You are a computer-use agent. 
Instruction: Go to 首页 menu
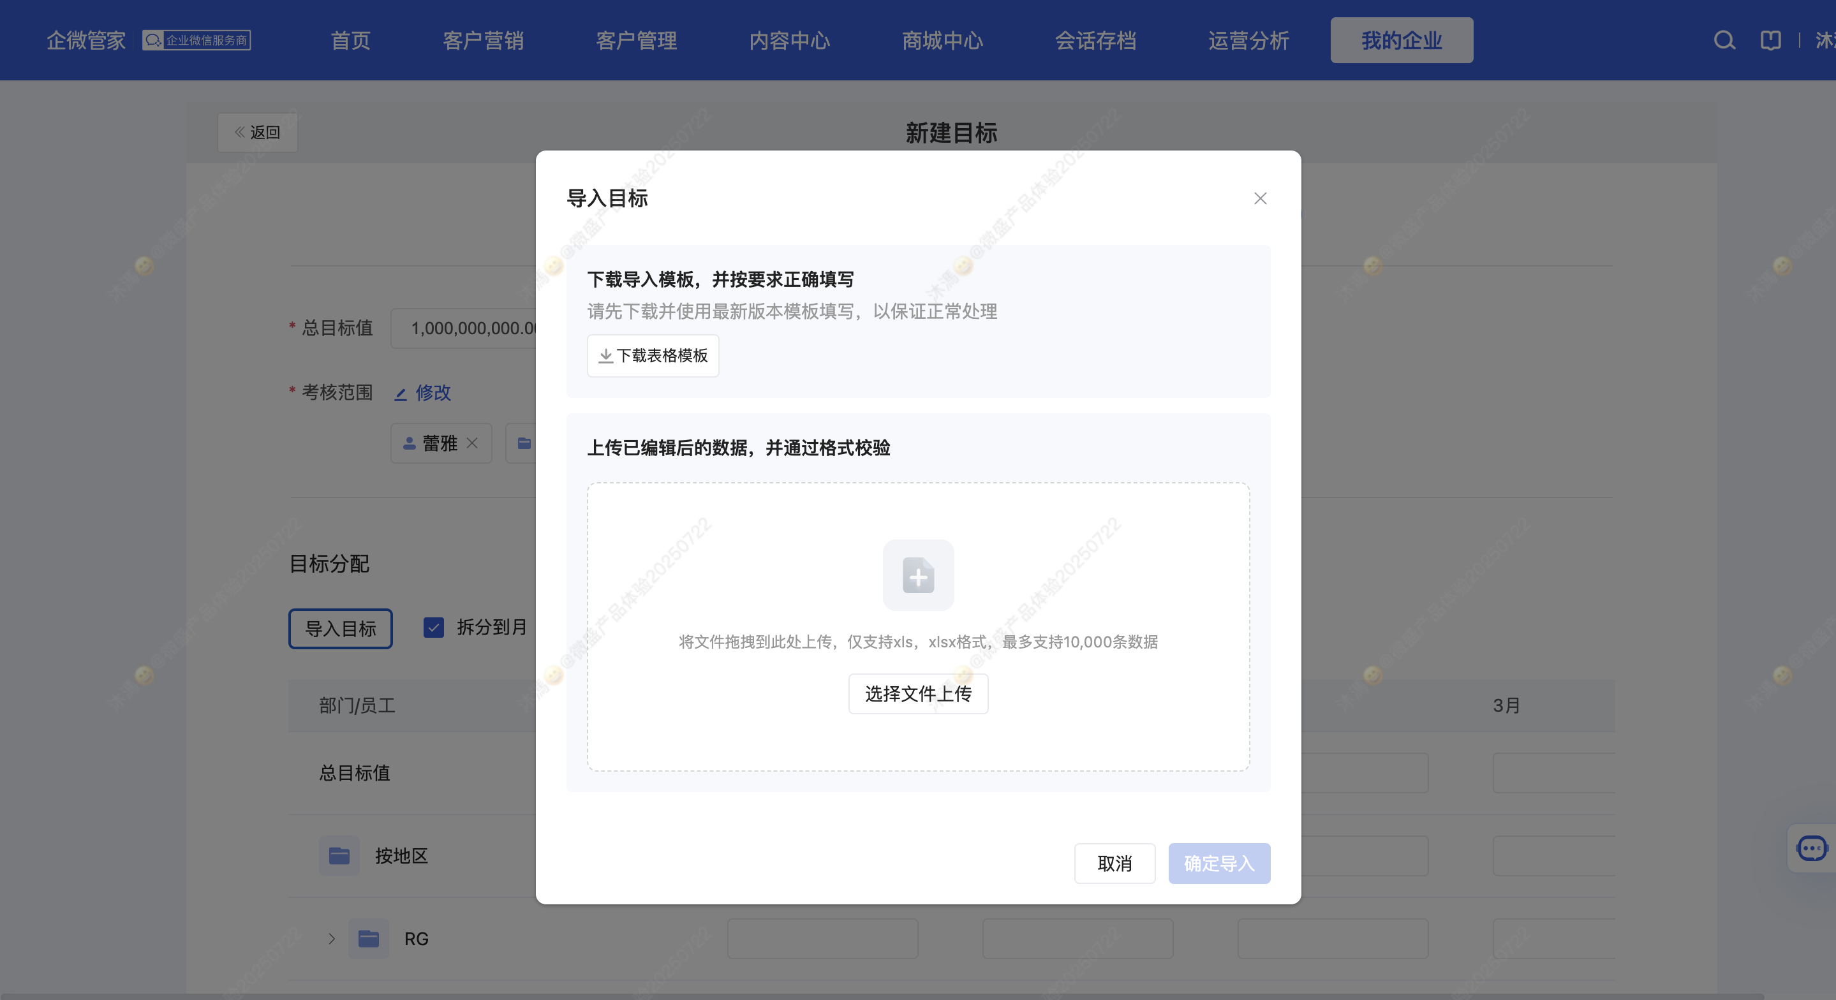coord(351,40)
